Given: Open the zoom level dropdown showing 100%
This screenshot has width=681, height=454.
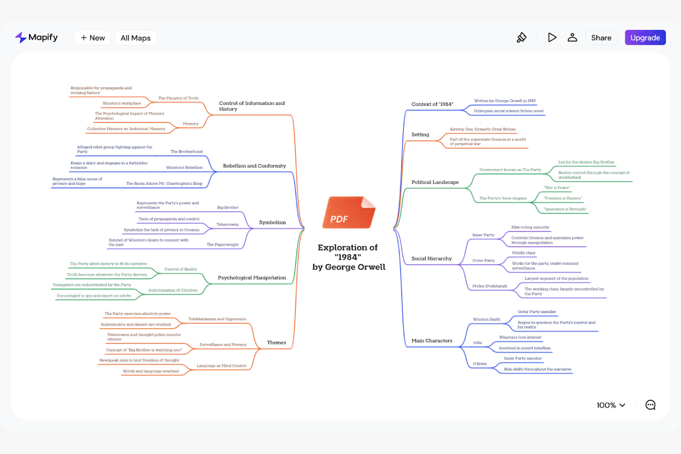Looking at the screenshot, I should click(x=610, y=405).
